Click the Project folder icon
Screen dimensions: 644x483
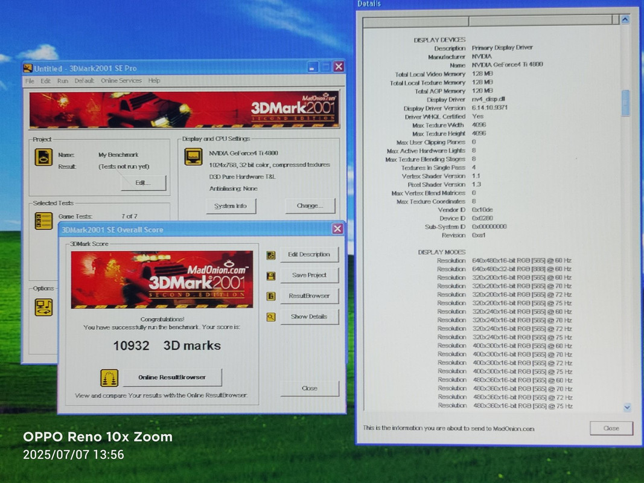(x=43, y=157)
